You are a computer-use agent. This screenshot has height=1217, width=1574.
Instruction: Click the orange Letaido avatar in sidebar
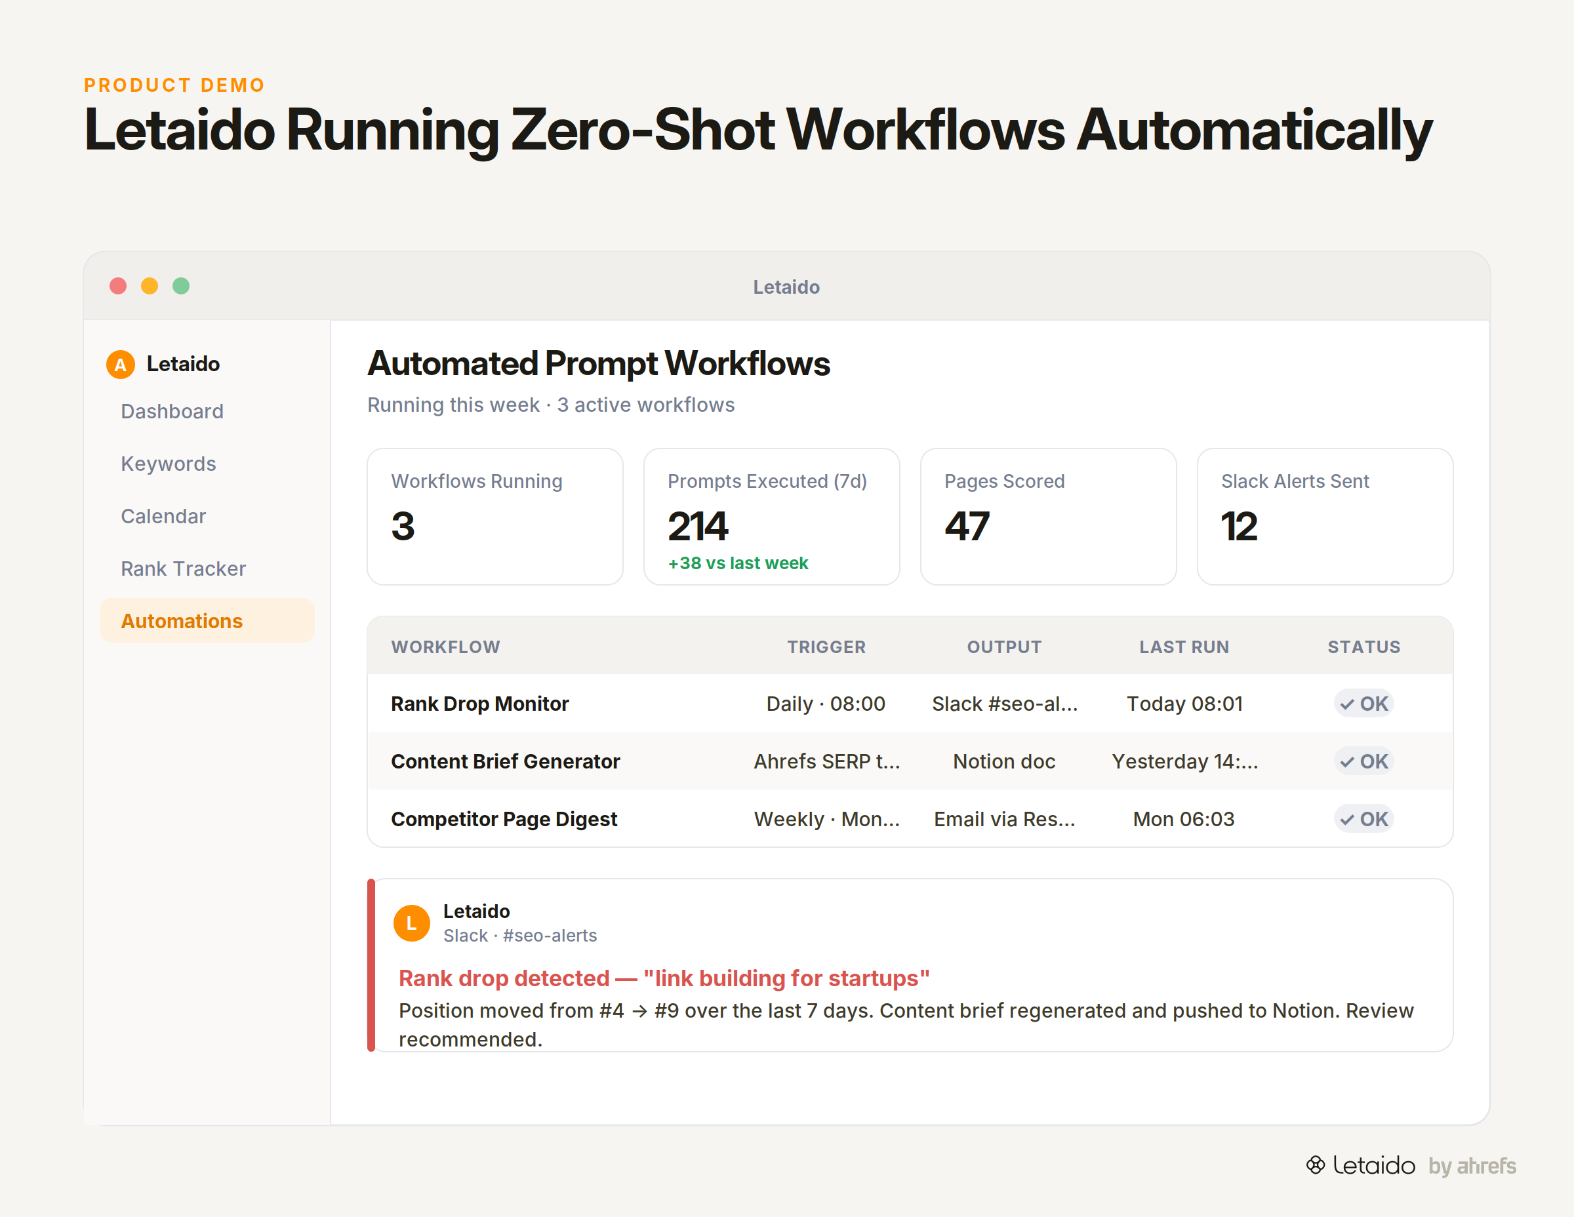click(x=121, y=365)
